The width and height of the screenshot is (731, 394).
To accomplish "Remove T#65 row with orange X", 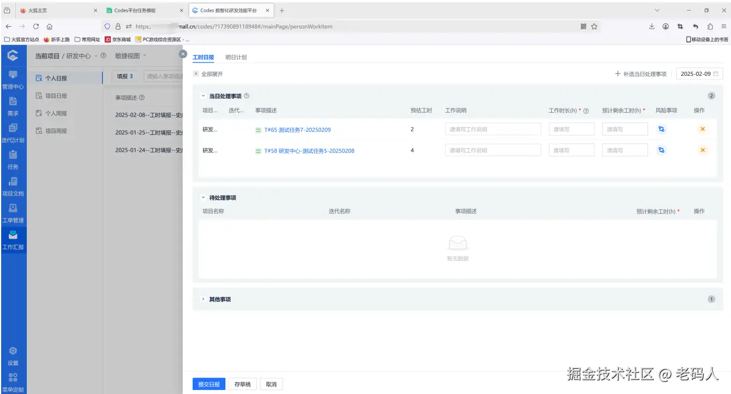I will click(x=702, y=129).
